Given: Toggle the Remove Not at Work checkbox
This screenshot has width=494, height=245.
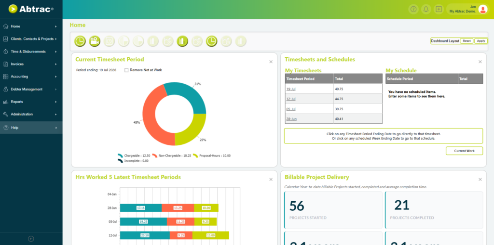Looking at the screenshot, I should click(x=126, y=70).
